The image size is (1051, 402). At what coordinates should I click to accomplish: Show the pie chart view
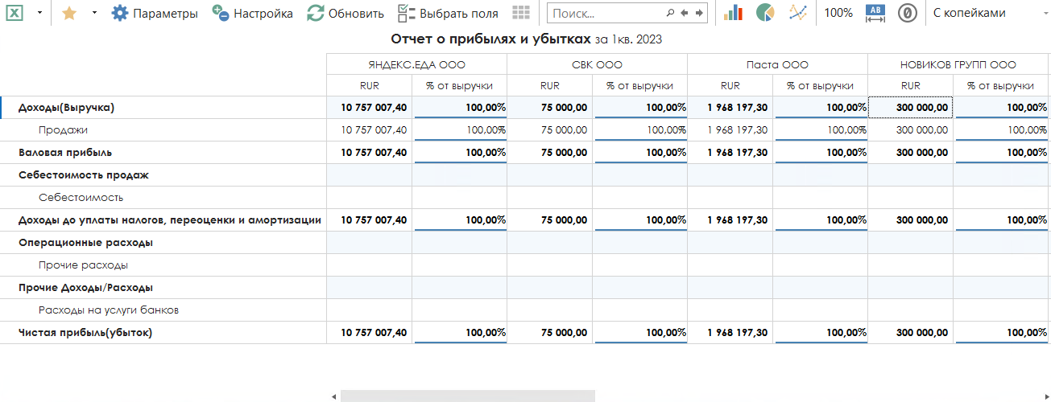click(765, 13)
